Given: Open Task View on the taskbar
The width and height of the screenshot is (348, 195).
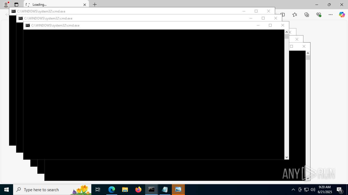Looking at the screenshot, I should (98, 190).
